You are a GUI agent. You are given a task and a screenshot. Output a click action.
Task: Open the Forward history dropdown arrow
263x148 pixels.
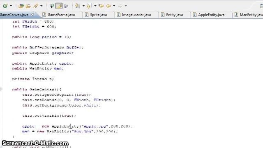(126, 6)
